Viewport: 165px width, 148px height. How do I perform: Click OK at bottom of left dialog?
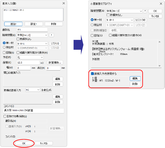point(24,143)
